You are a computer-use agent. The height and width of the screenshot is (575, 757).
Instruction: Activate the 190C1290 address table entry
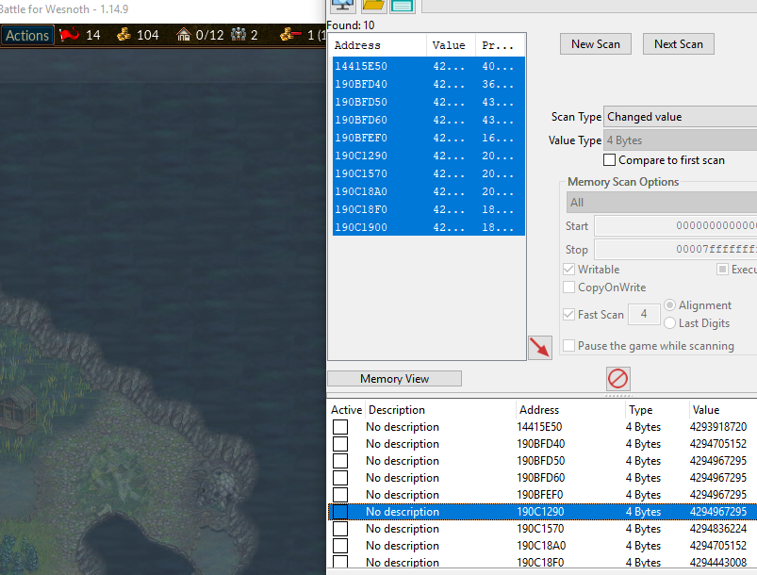click(340, 512)
